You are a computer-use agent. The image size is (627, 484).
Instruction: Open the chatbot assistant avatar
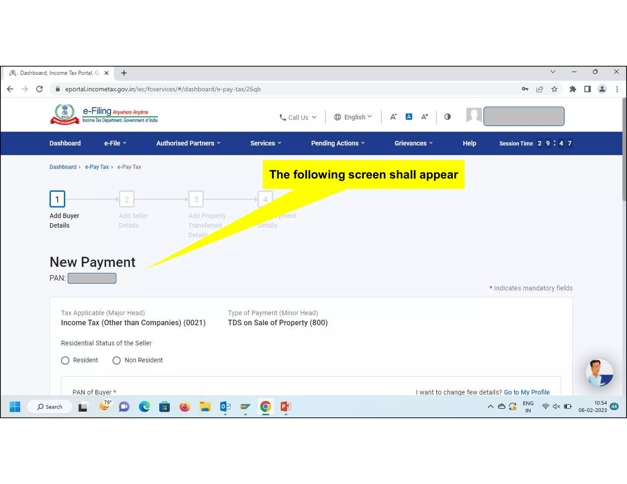coord(599,372)
